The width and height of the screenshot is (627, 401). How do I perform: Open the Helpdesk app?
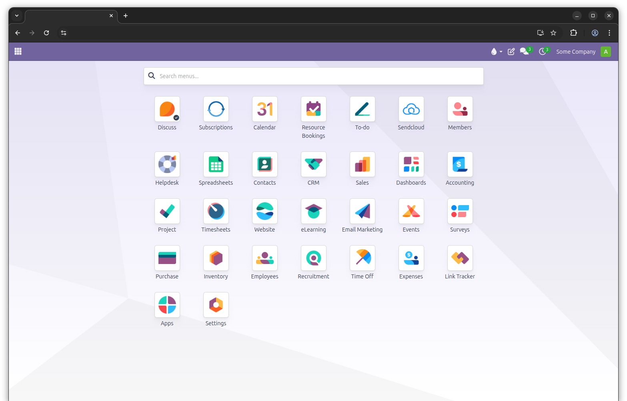coord(167,164)
